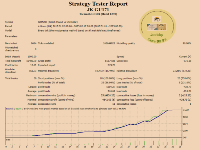Select the loss trades value '5 (13.16%)'
This screenshot has height=150, width=200.
pos(185,82)
